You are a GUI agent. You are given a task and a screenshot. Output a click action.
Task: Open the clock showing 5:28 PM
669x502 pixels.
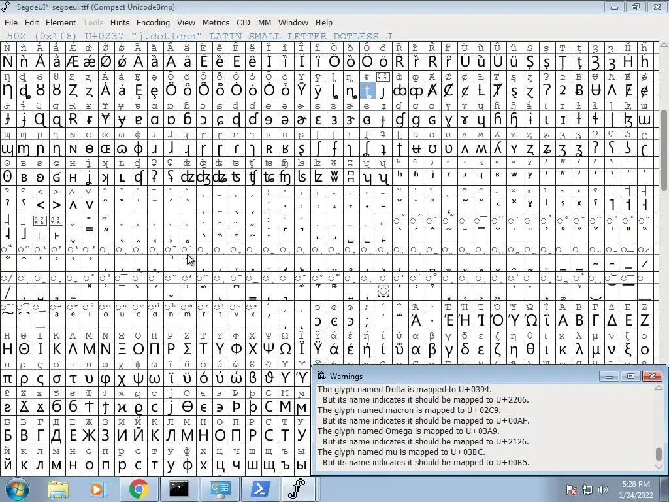(636, 490)
